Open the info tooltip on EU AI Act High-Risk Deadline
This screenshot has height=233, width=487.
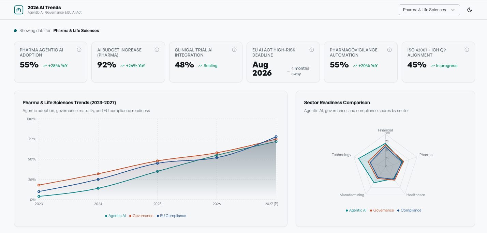[312, 49]
